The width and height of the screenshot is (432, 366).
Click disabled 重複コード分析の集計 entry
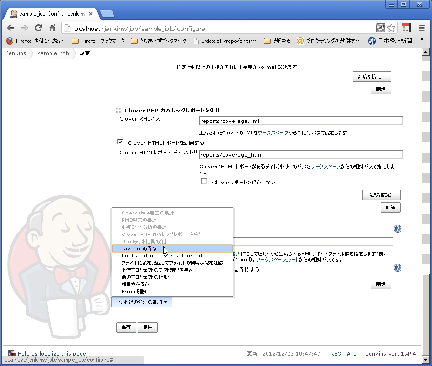(172, 227)
